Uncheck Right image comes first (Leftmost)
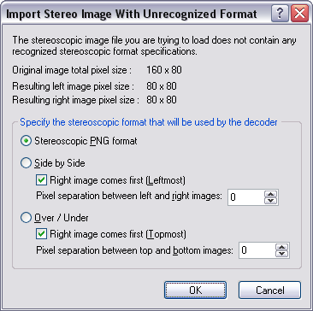The image size is (313, 311). [42, 180]
